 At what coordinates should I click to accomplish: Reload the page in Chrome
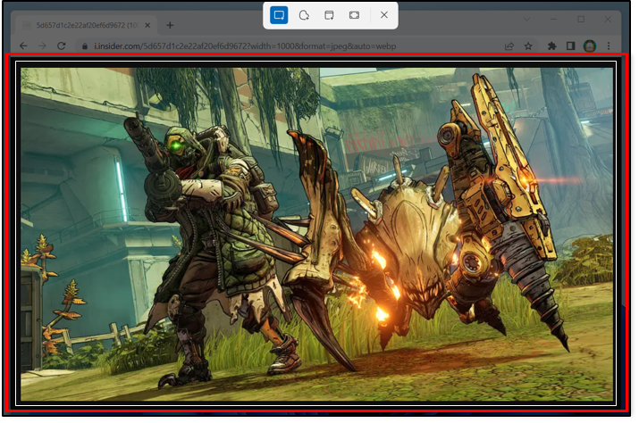point(62,46)
